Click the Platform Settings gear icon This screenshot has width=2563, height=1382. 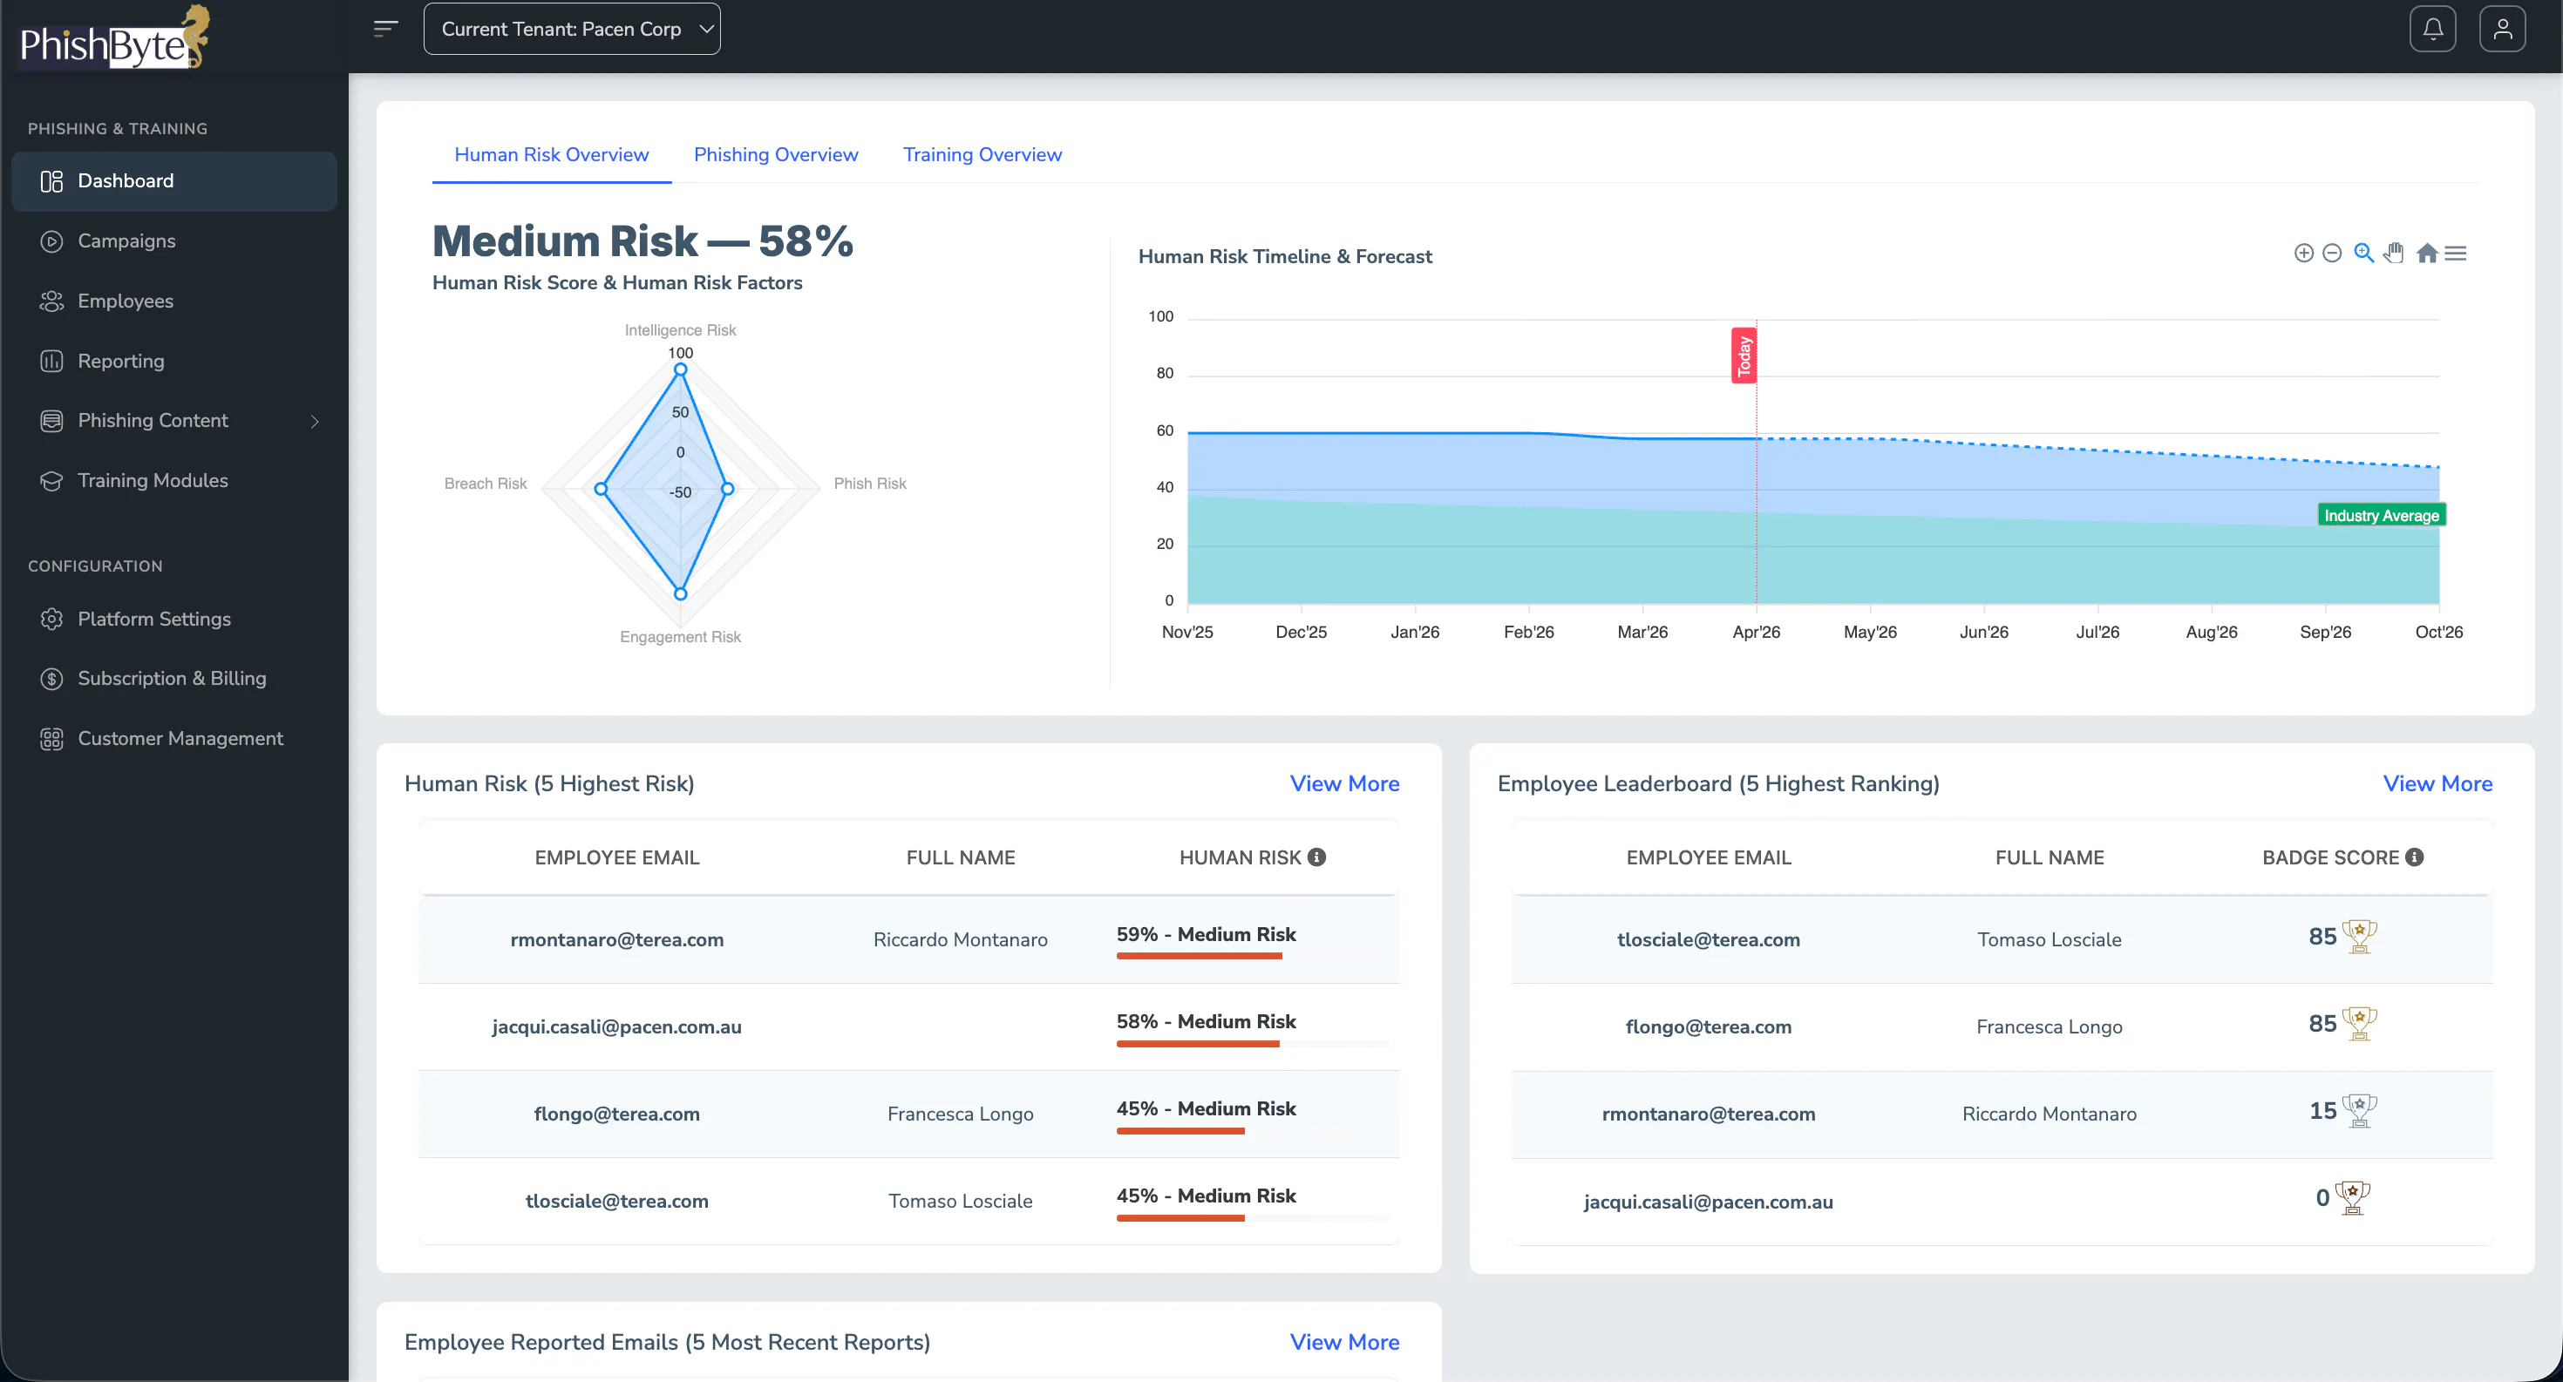click(51, 620)
